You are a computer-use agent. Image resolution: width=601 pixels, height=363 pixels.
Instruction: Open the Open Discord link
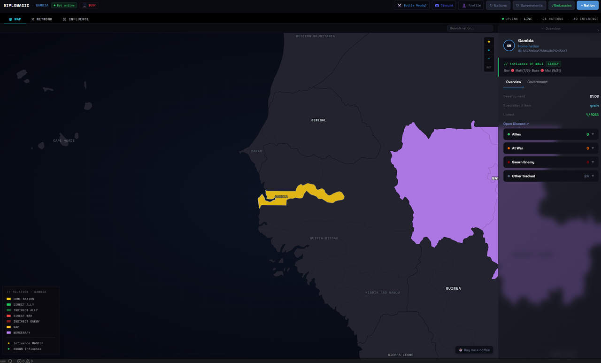[x=516, y=124]
